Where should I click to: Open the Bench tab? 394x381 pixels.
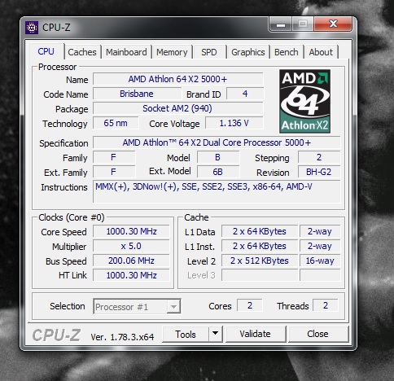[286, 52]
